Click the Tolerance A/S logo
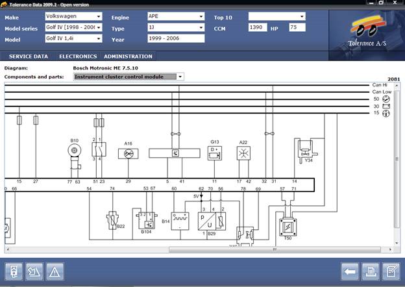The width and height of the screenshot is (405, 287). click(367, 31)
